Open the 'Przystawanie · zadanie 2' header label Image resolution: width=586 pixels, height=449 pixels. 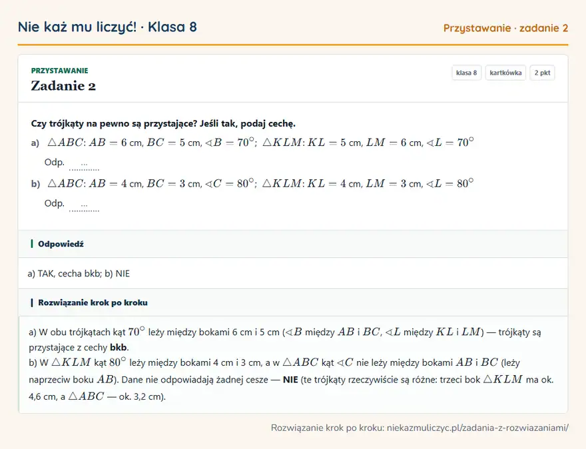pos(505,28)
